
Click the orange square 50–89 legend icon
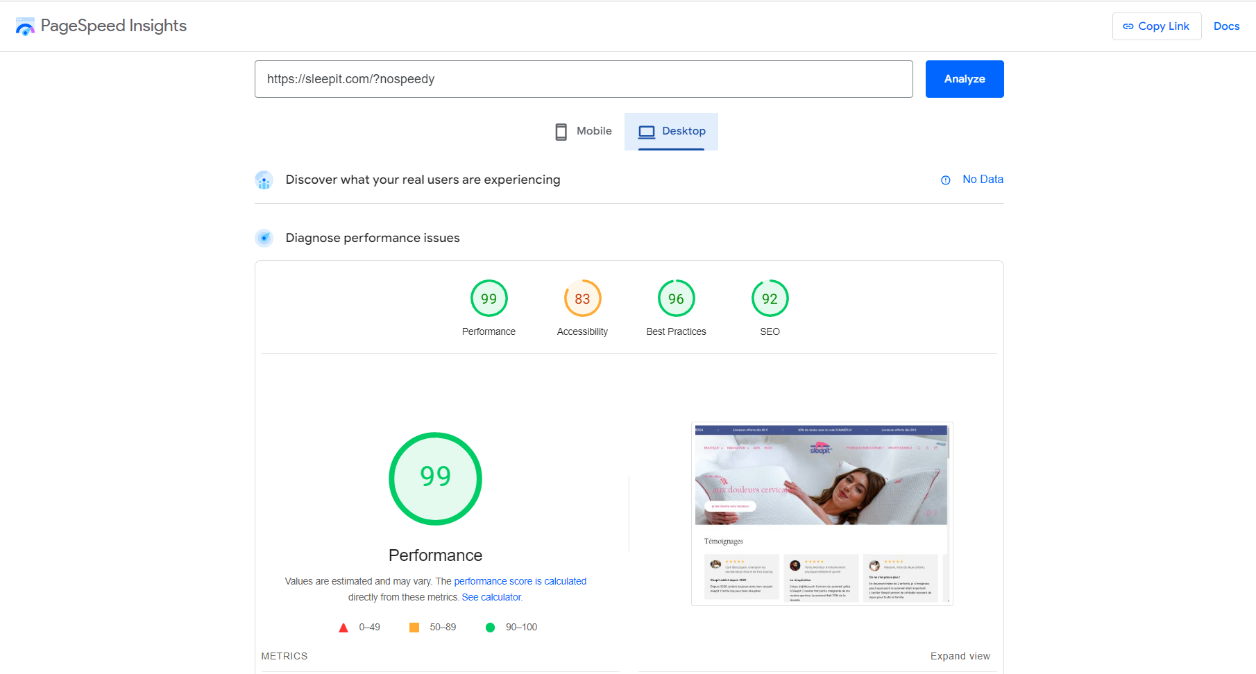point(414,628)
